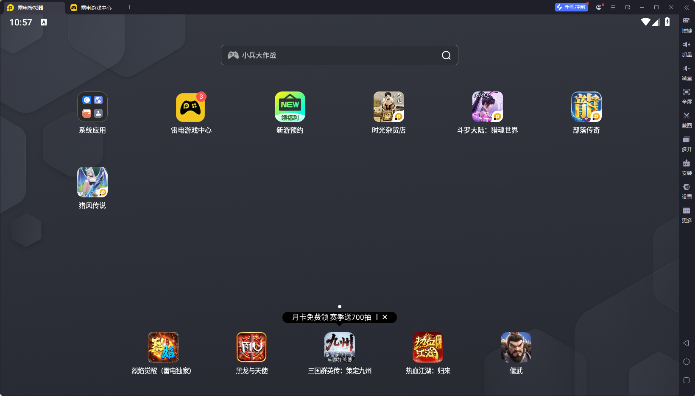Click the battery status icon

point(667,22)
